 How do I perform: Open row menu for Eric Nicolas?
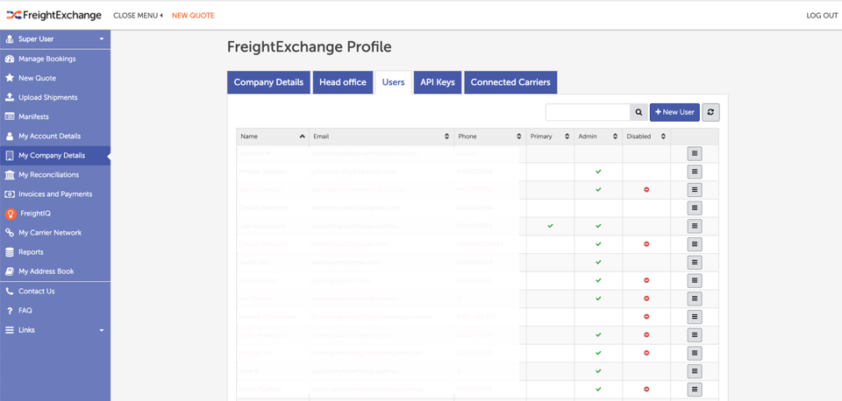(x=695, y=299)
